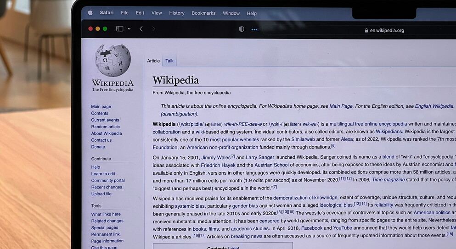
Task: Open Recent changes link
Action: coord(107,187)
